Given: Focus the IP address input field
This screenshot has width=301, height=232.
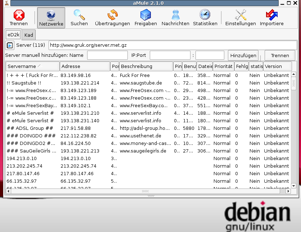Looking at the screenshot, I should 170,55.
